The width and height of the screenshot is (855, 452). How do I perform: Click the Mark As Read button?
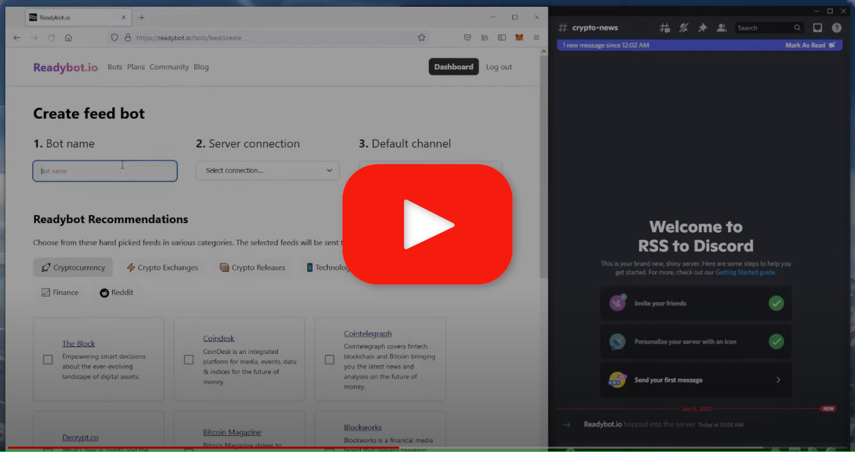pyautogui.click(x=807, y=44)
